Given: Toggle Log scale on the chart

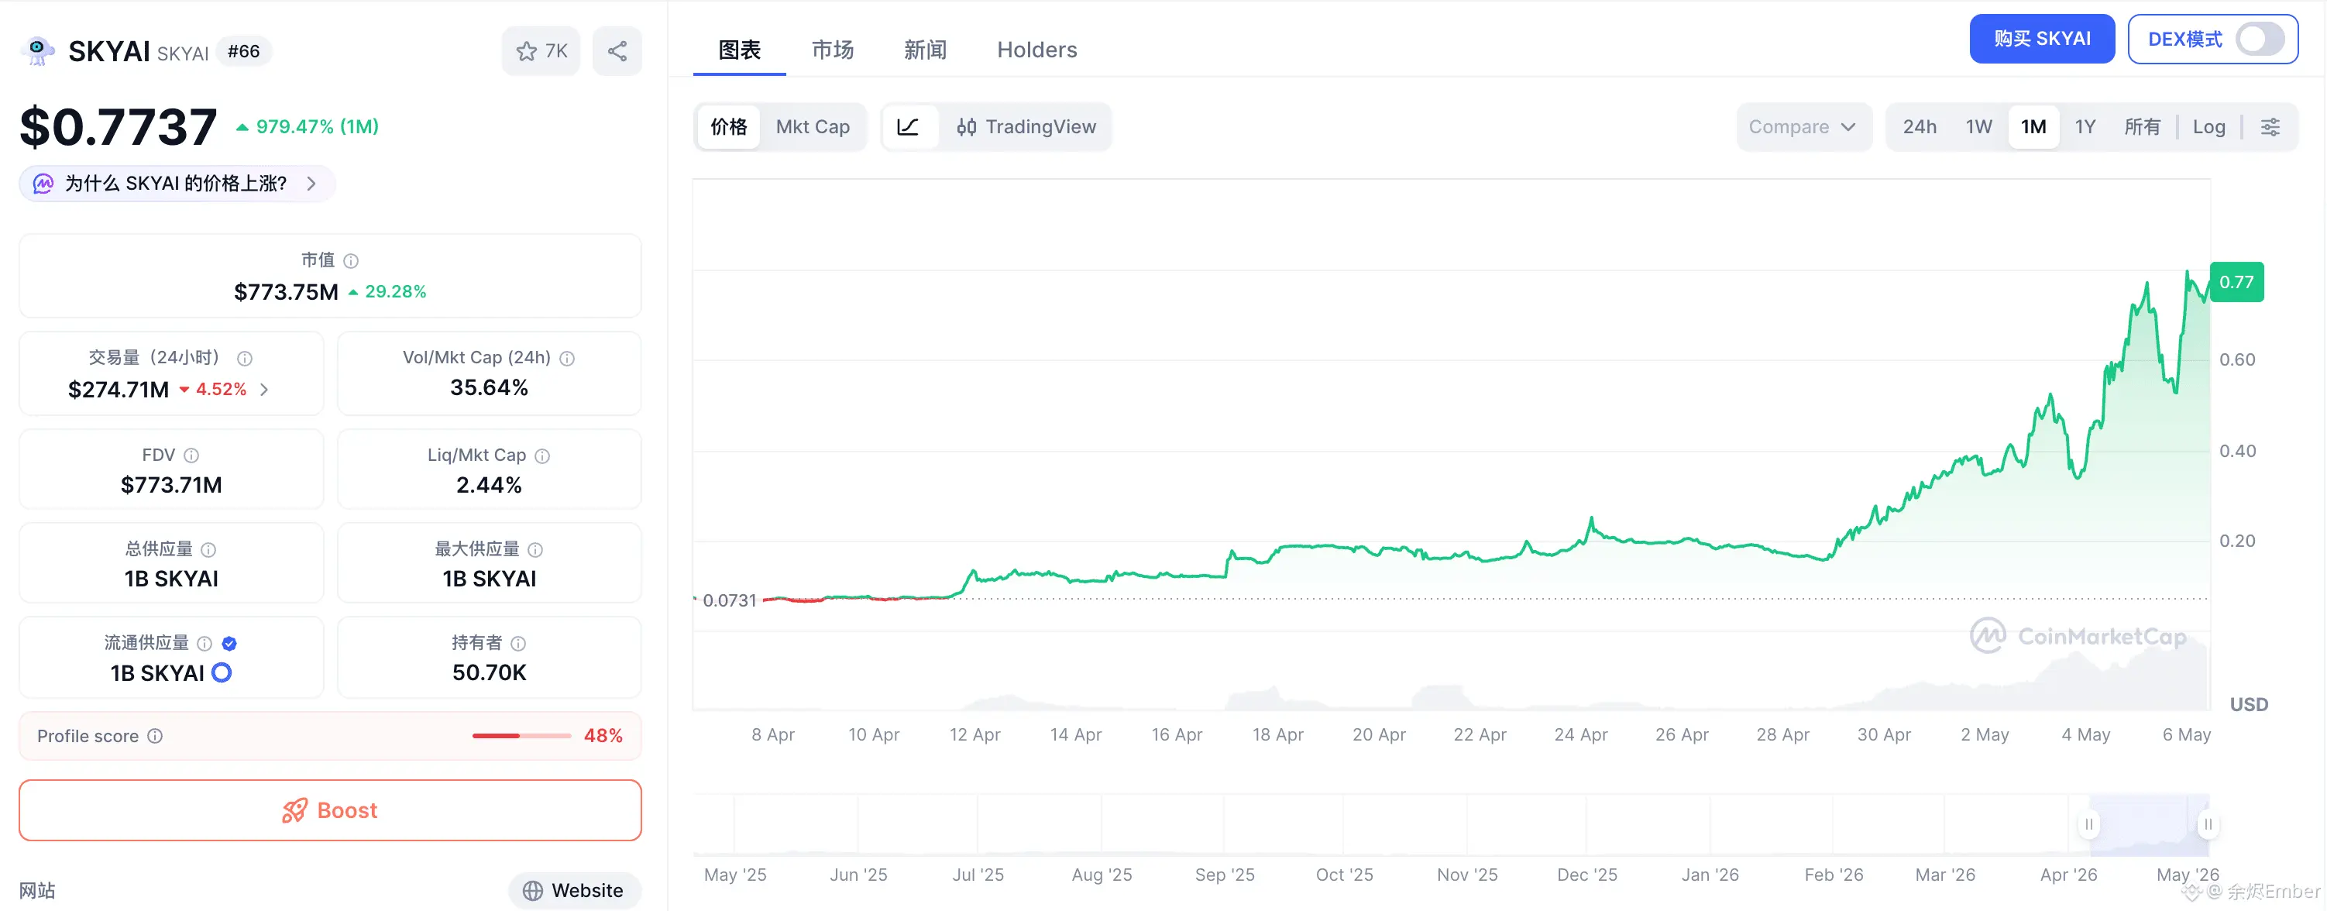Looking at the screenshot, I should pyautogui.click(x=2208, y=126).
